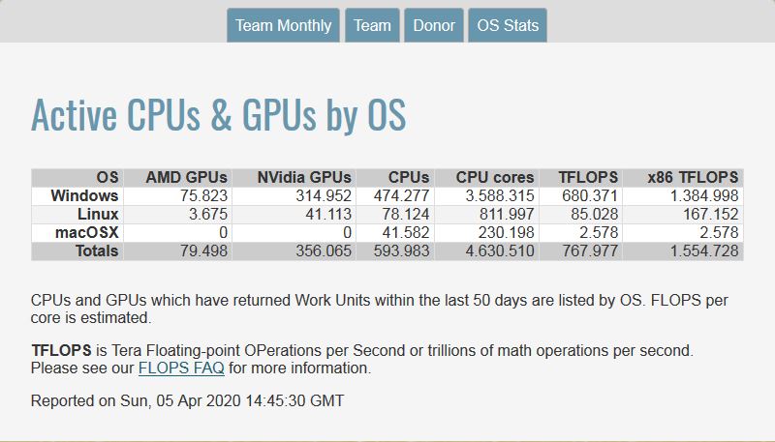Click the TFLOPS column header
This screenshot has height=442, width=775.
[588, 177]
